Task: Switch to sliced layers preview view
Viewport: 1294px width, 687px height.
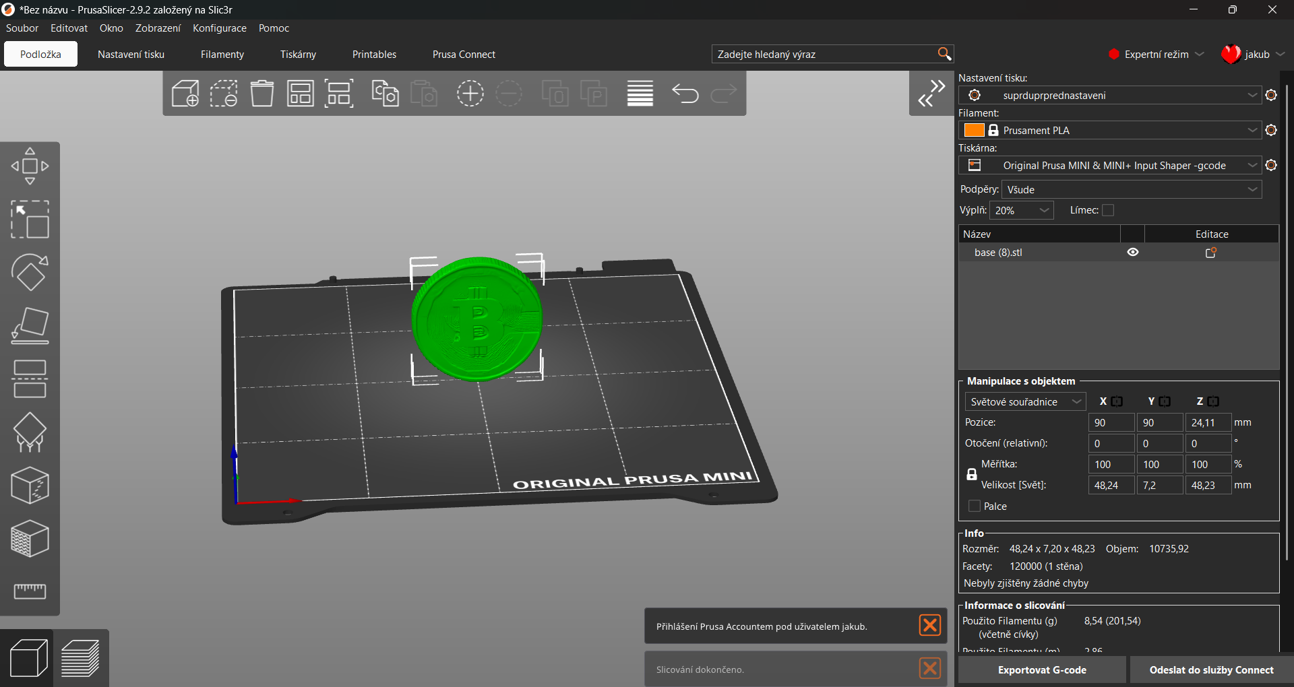Action: [x=81, y=658]
